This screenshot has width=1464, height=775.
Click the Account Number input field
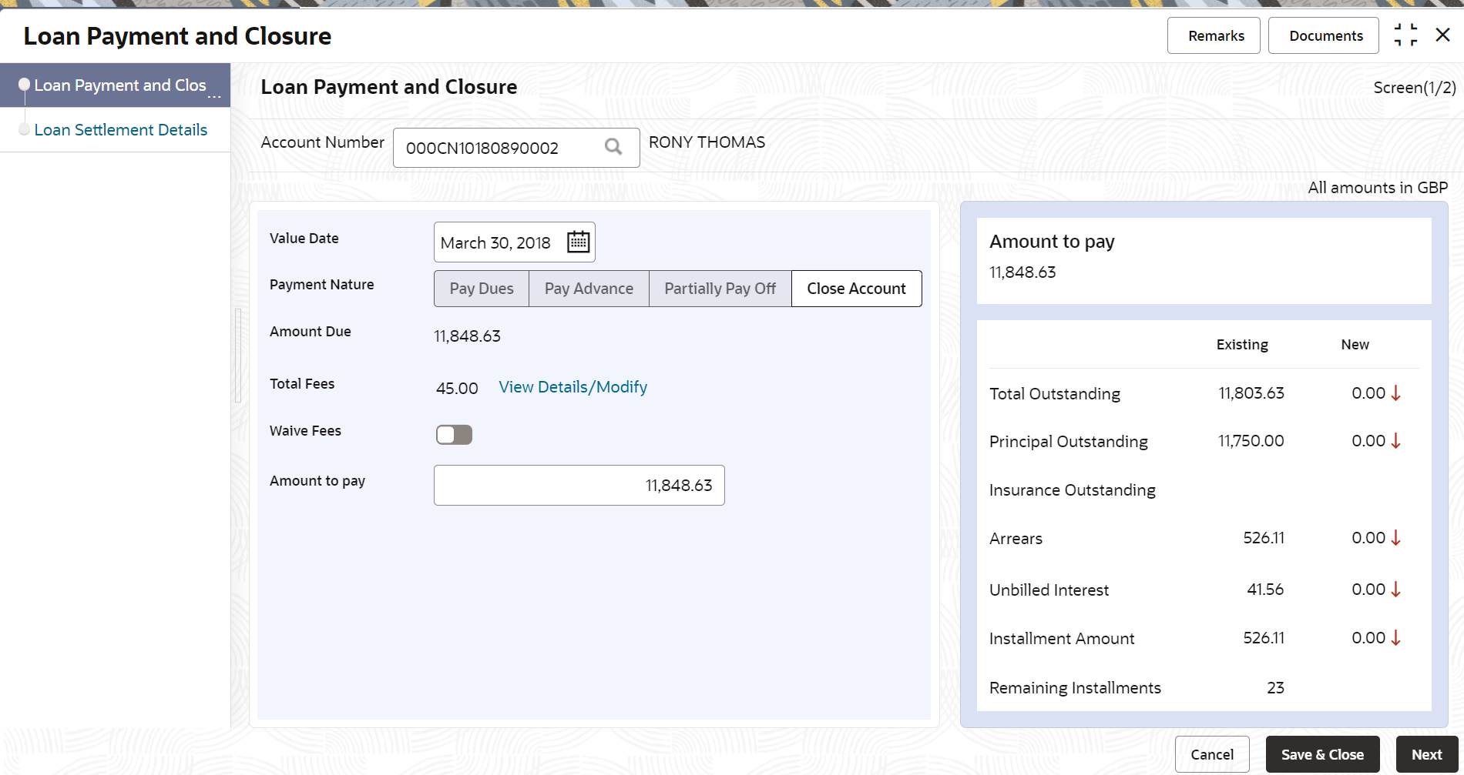coord(516,148)
